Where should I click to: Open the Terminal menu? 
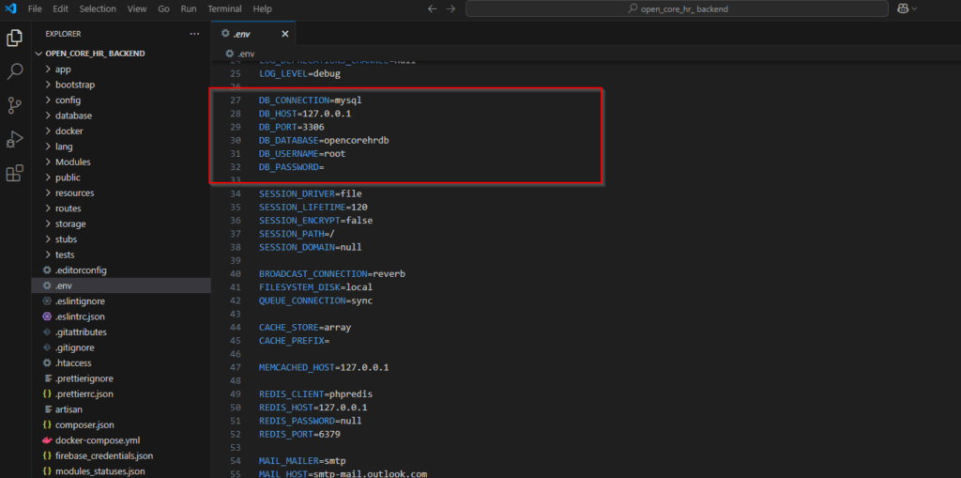pyautogui.click(x=224, y=9)
